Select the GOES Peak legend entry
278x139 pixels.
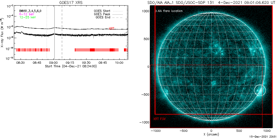point(108,14)
